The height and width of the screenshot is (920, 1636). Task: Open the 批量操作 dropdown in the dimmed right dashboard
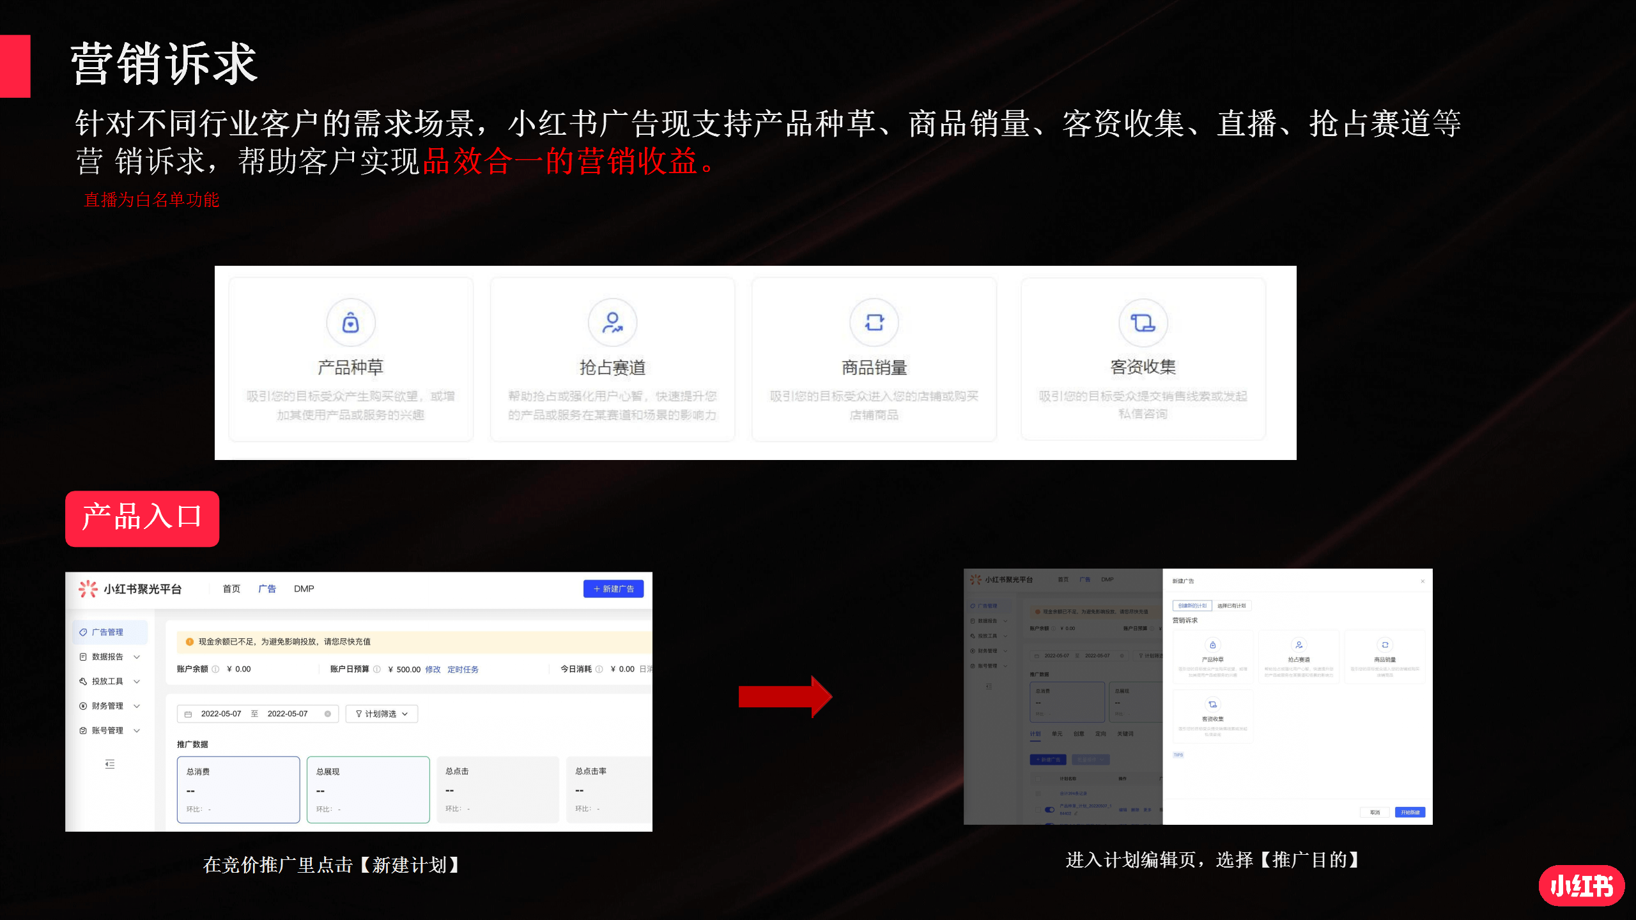1090,760
